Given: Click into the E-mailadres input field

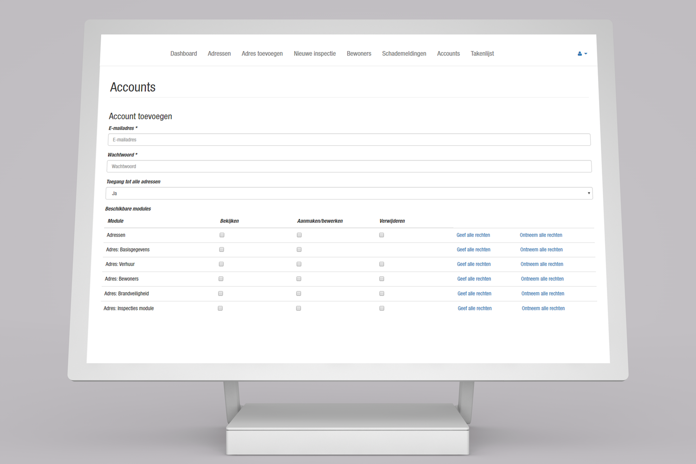Looking at the screenshot, I should [x=349, y=140].
